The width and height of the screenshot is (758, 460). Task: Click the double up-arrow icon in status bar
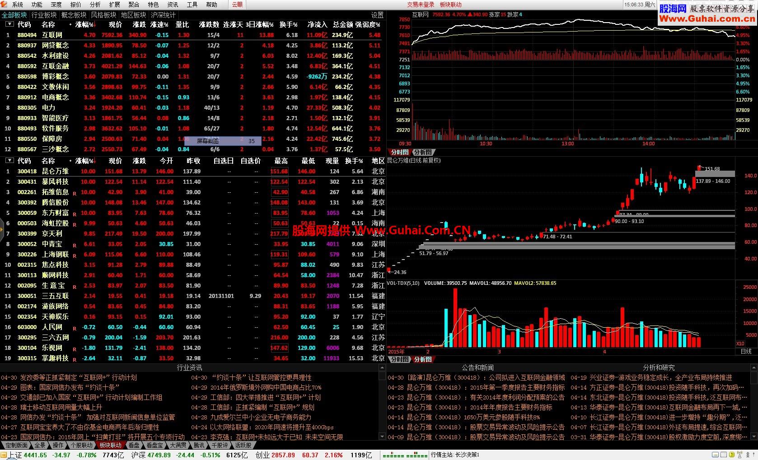(x=748, y=455)
